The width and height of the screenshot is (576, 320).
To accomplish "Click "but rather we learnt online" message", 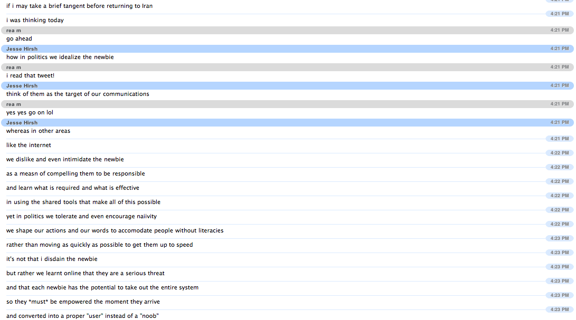I will pos(86,274).
